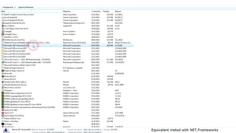Open the update info link in details pane
Image resolution: width=236 pixels, height=133 pixels.
[x=93, y=132]
